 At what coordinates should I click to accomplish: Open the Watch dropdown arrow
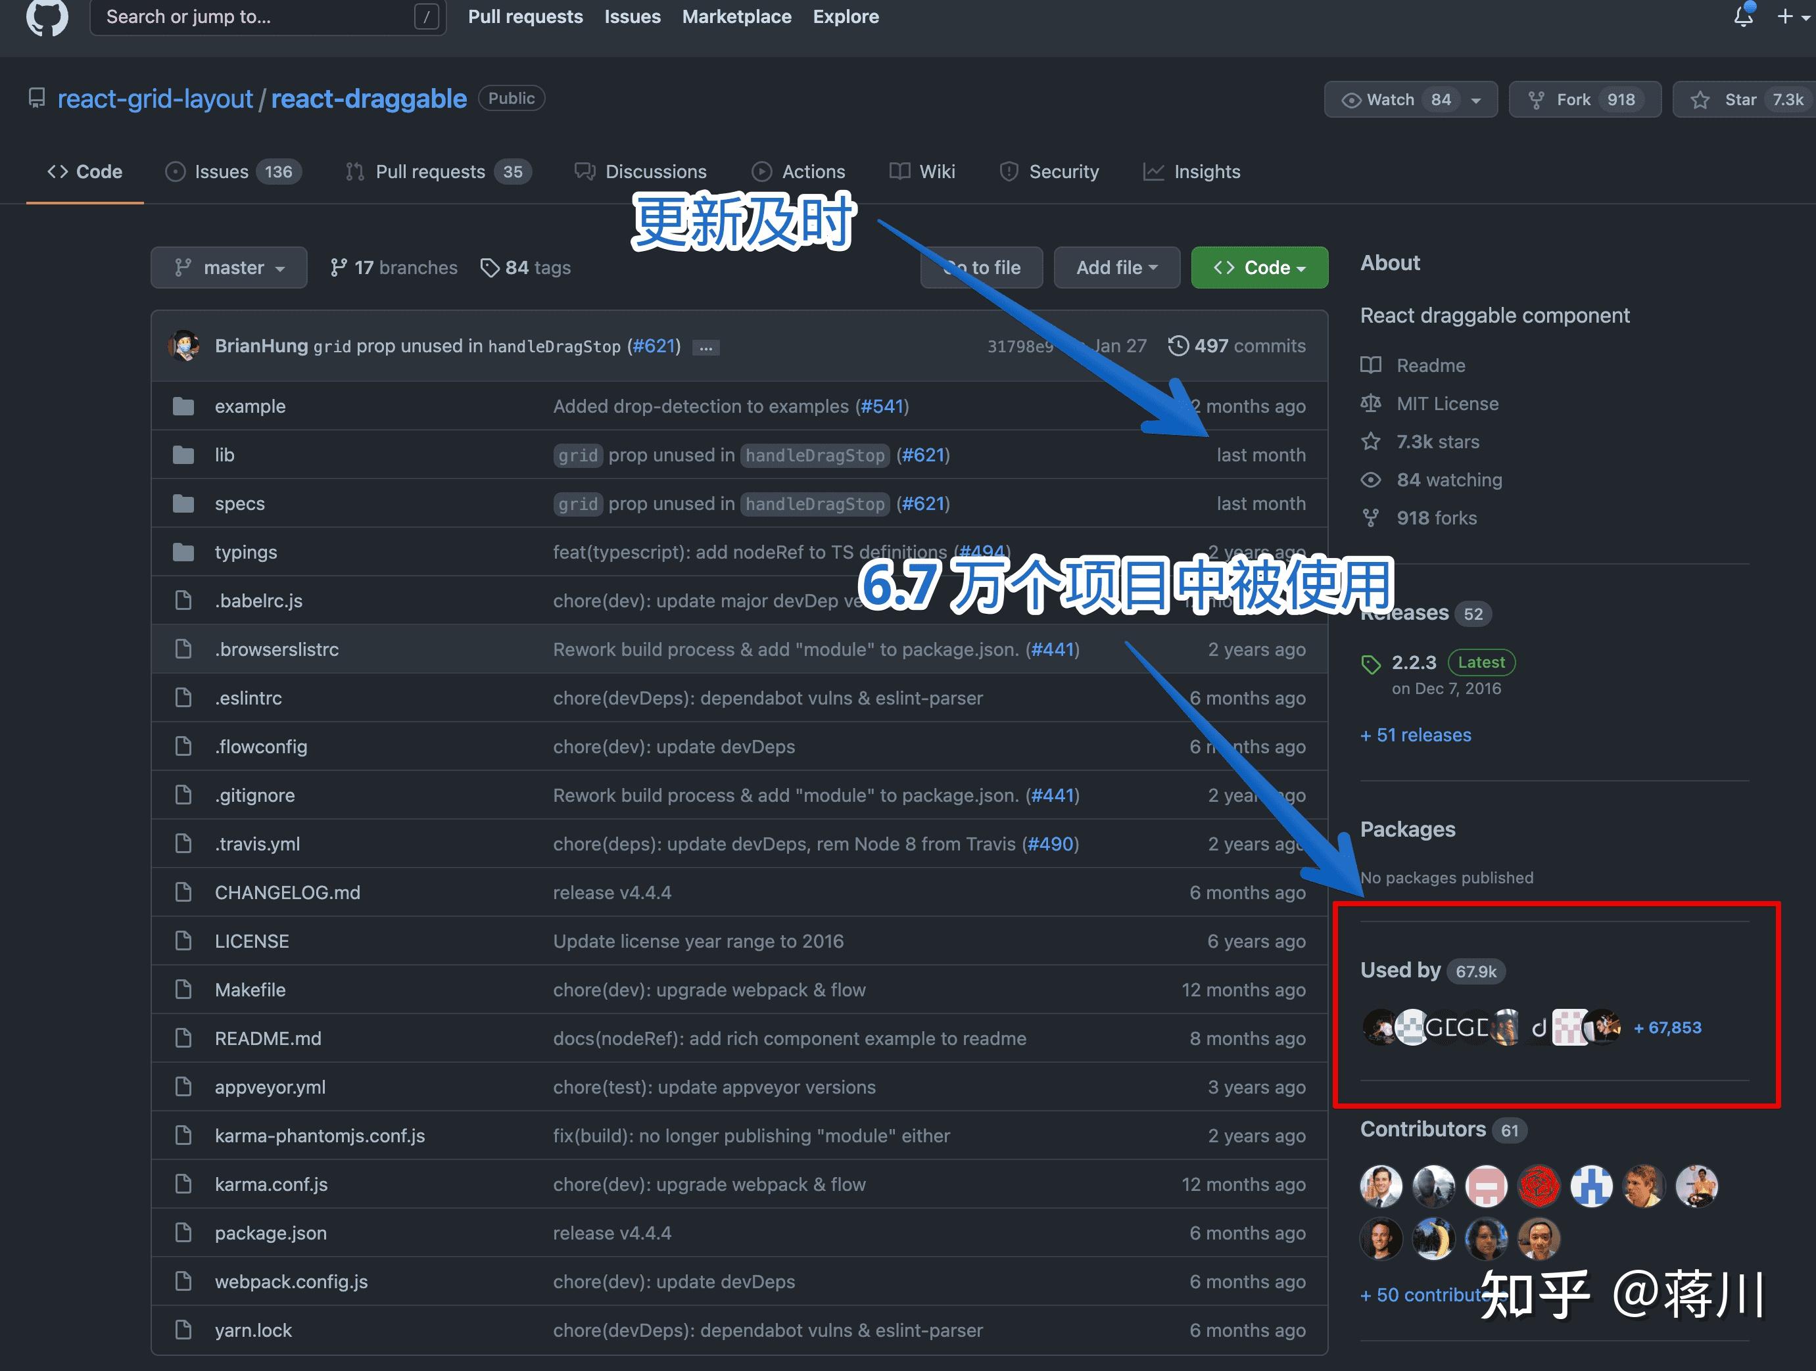[1476, 100]
